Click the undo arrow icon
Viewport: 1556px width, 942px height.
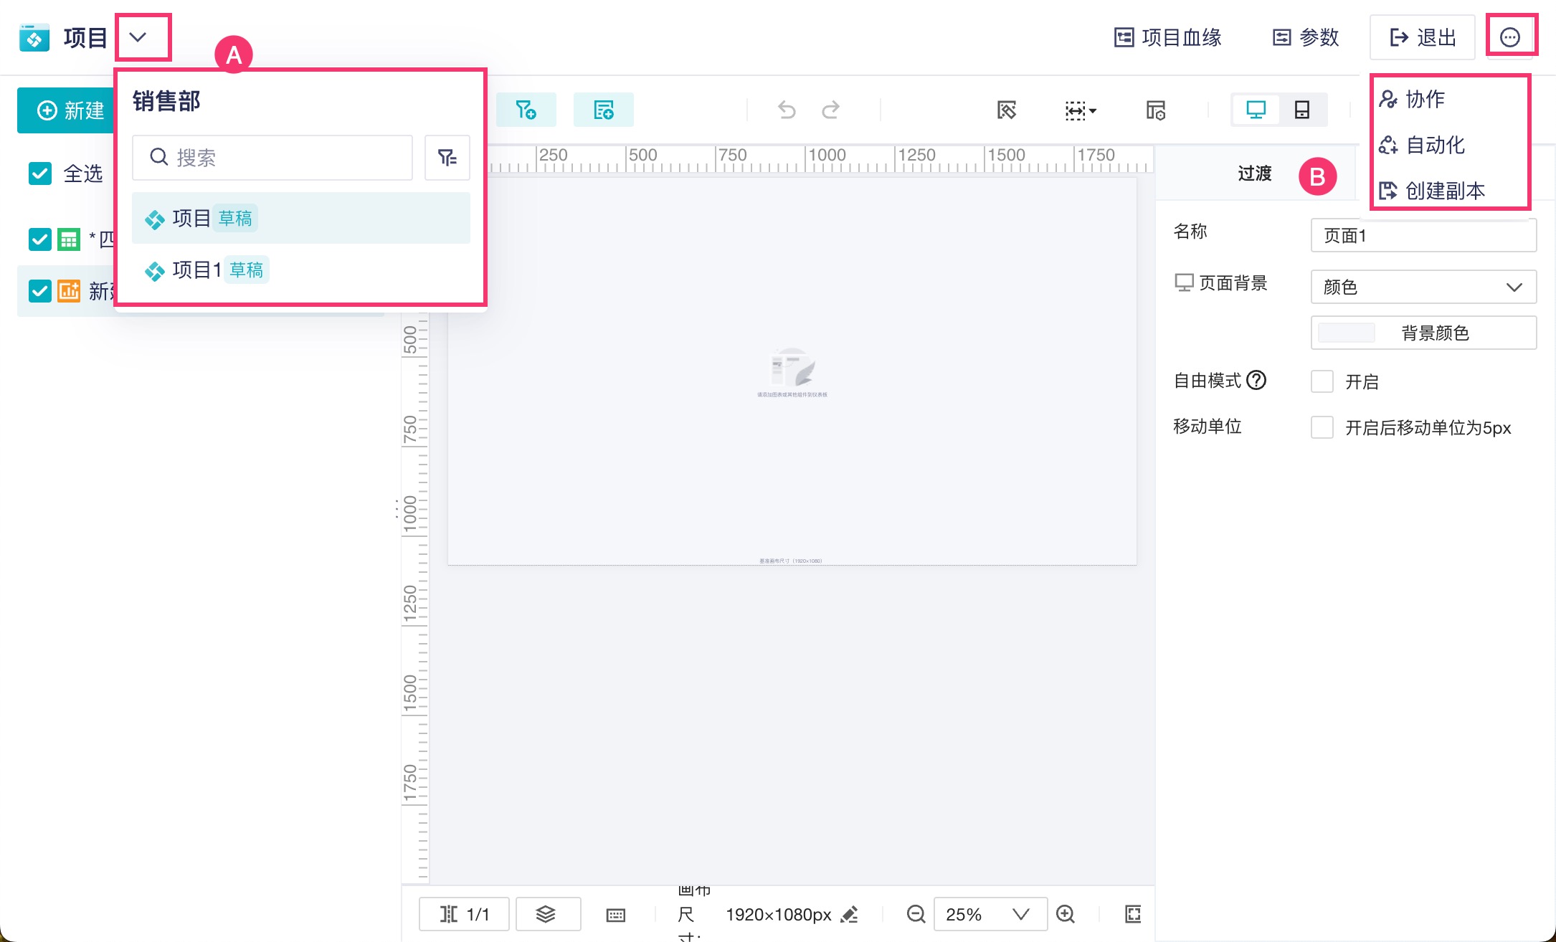787,110
